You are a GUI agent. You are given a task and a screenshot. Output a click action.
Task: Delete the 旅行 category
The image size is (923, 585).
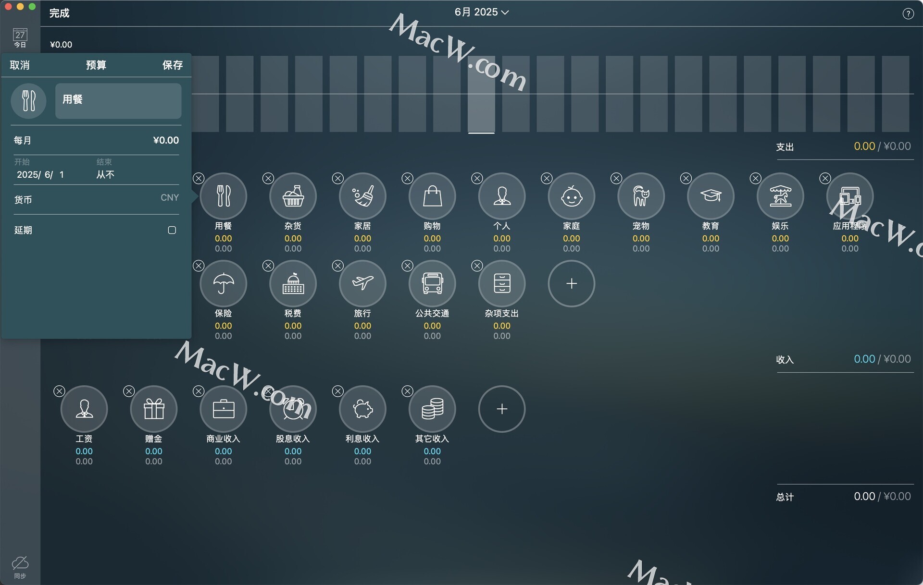[338, 266]
